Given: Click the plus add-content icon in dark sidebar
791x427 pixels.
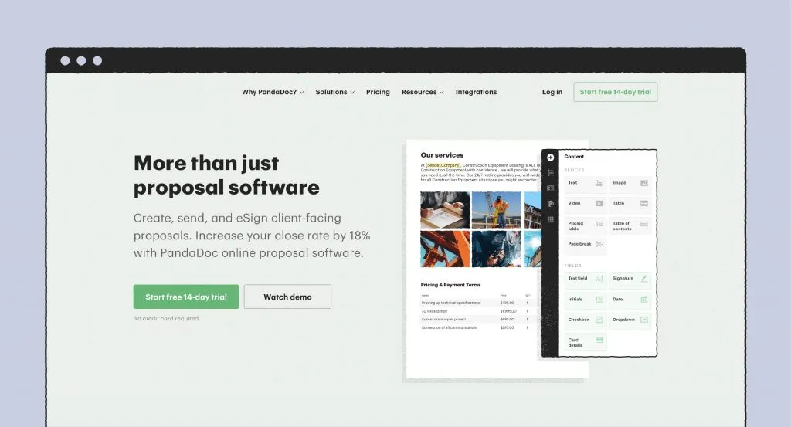Looking at the screenshot, I should [550, 158].
